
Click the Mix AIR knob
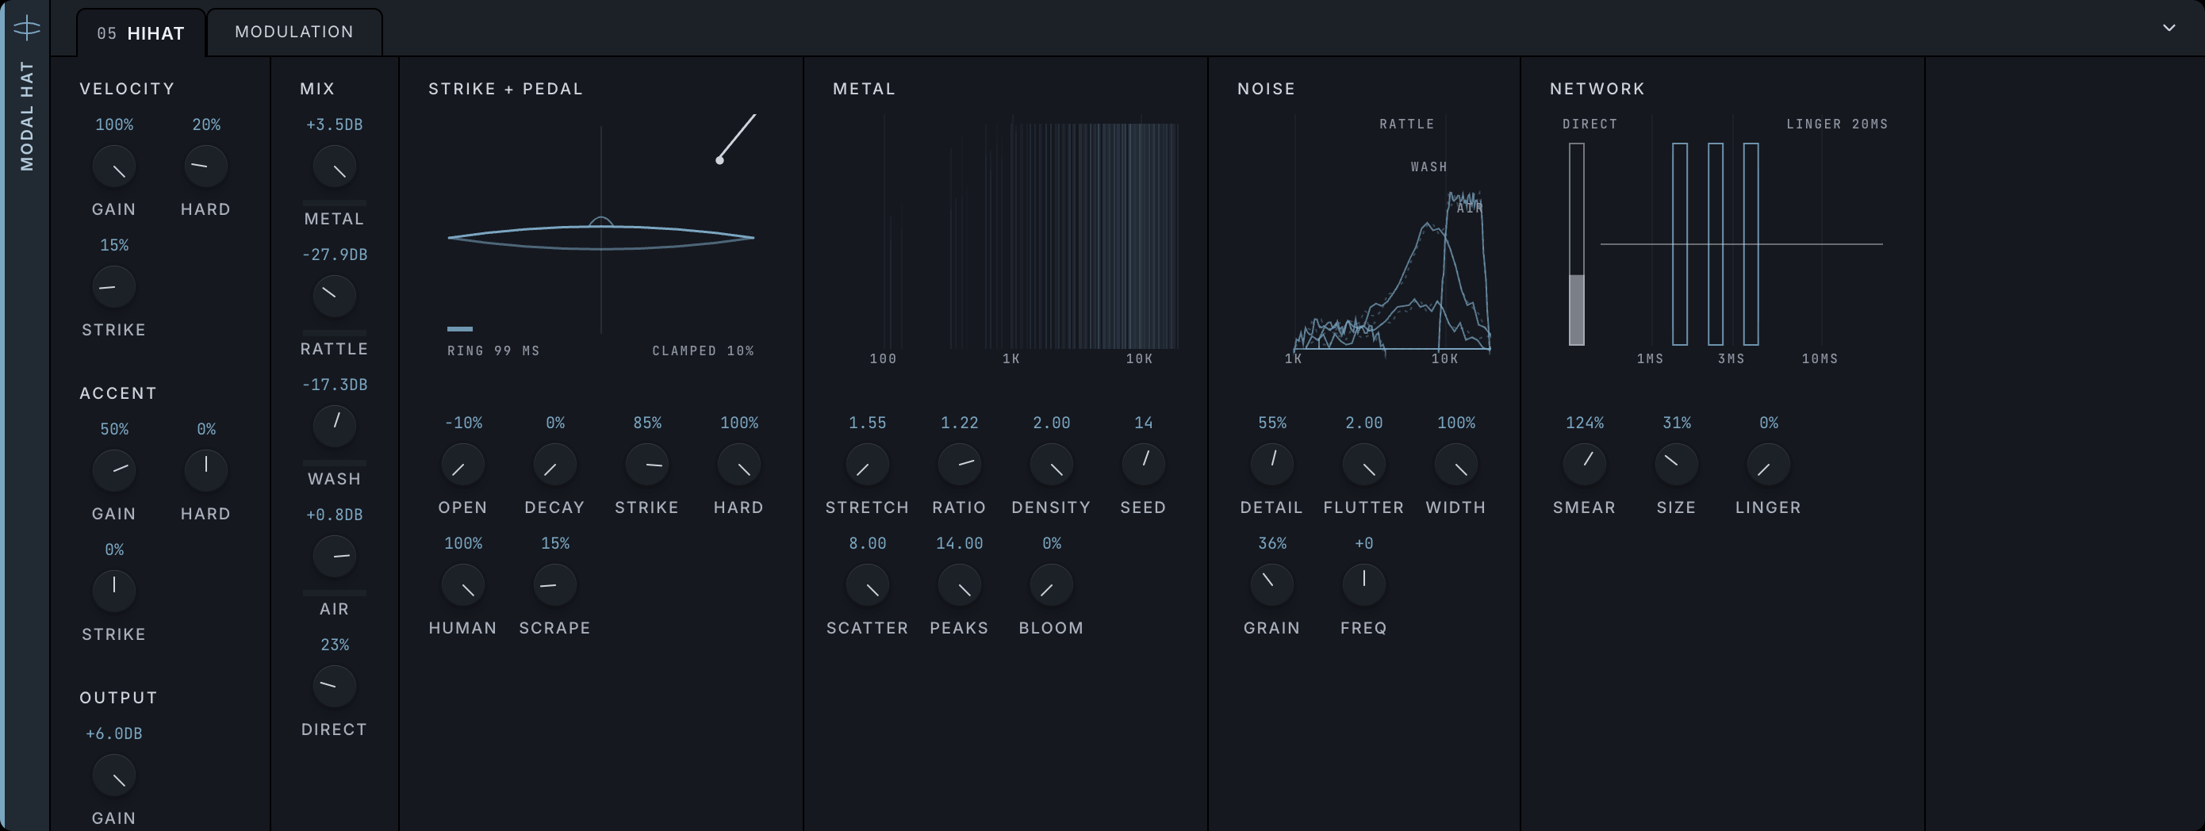(334, 557)
